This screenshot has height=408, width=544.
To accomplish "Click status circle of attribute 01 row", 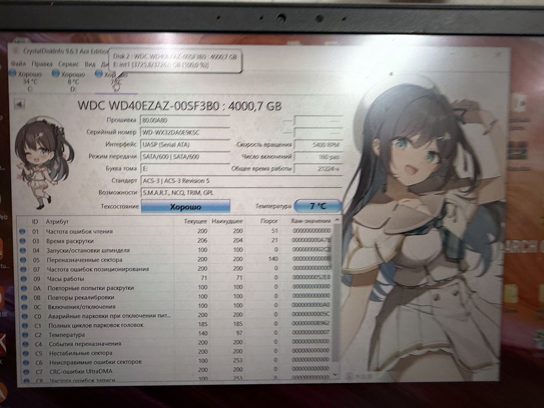I will coord(22,231).
